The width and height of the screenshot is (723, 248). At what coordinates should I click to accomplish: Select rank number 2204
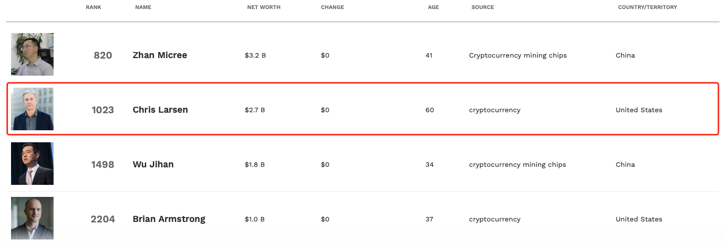tap(103, 219)
